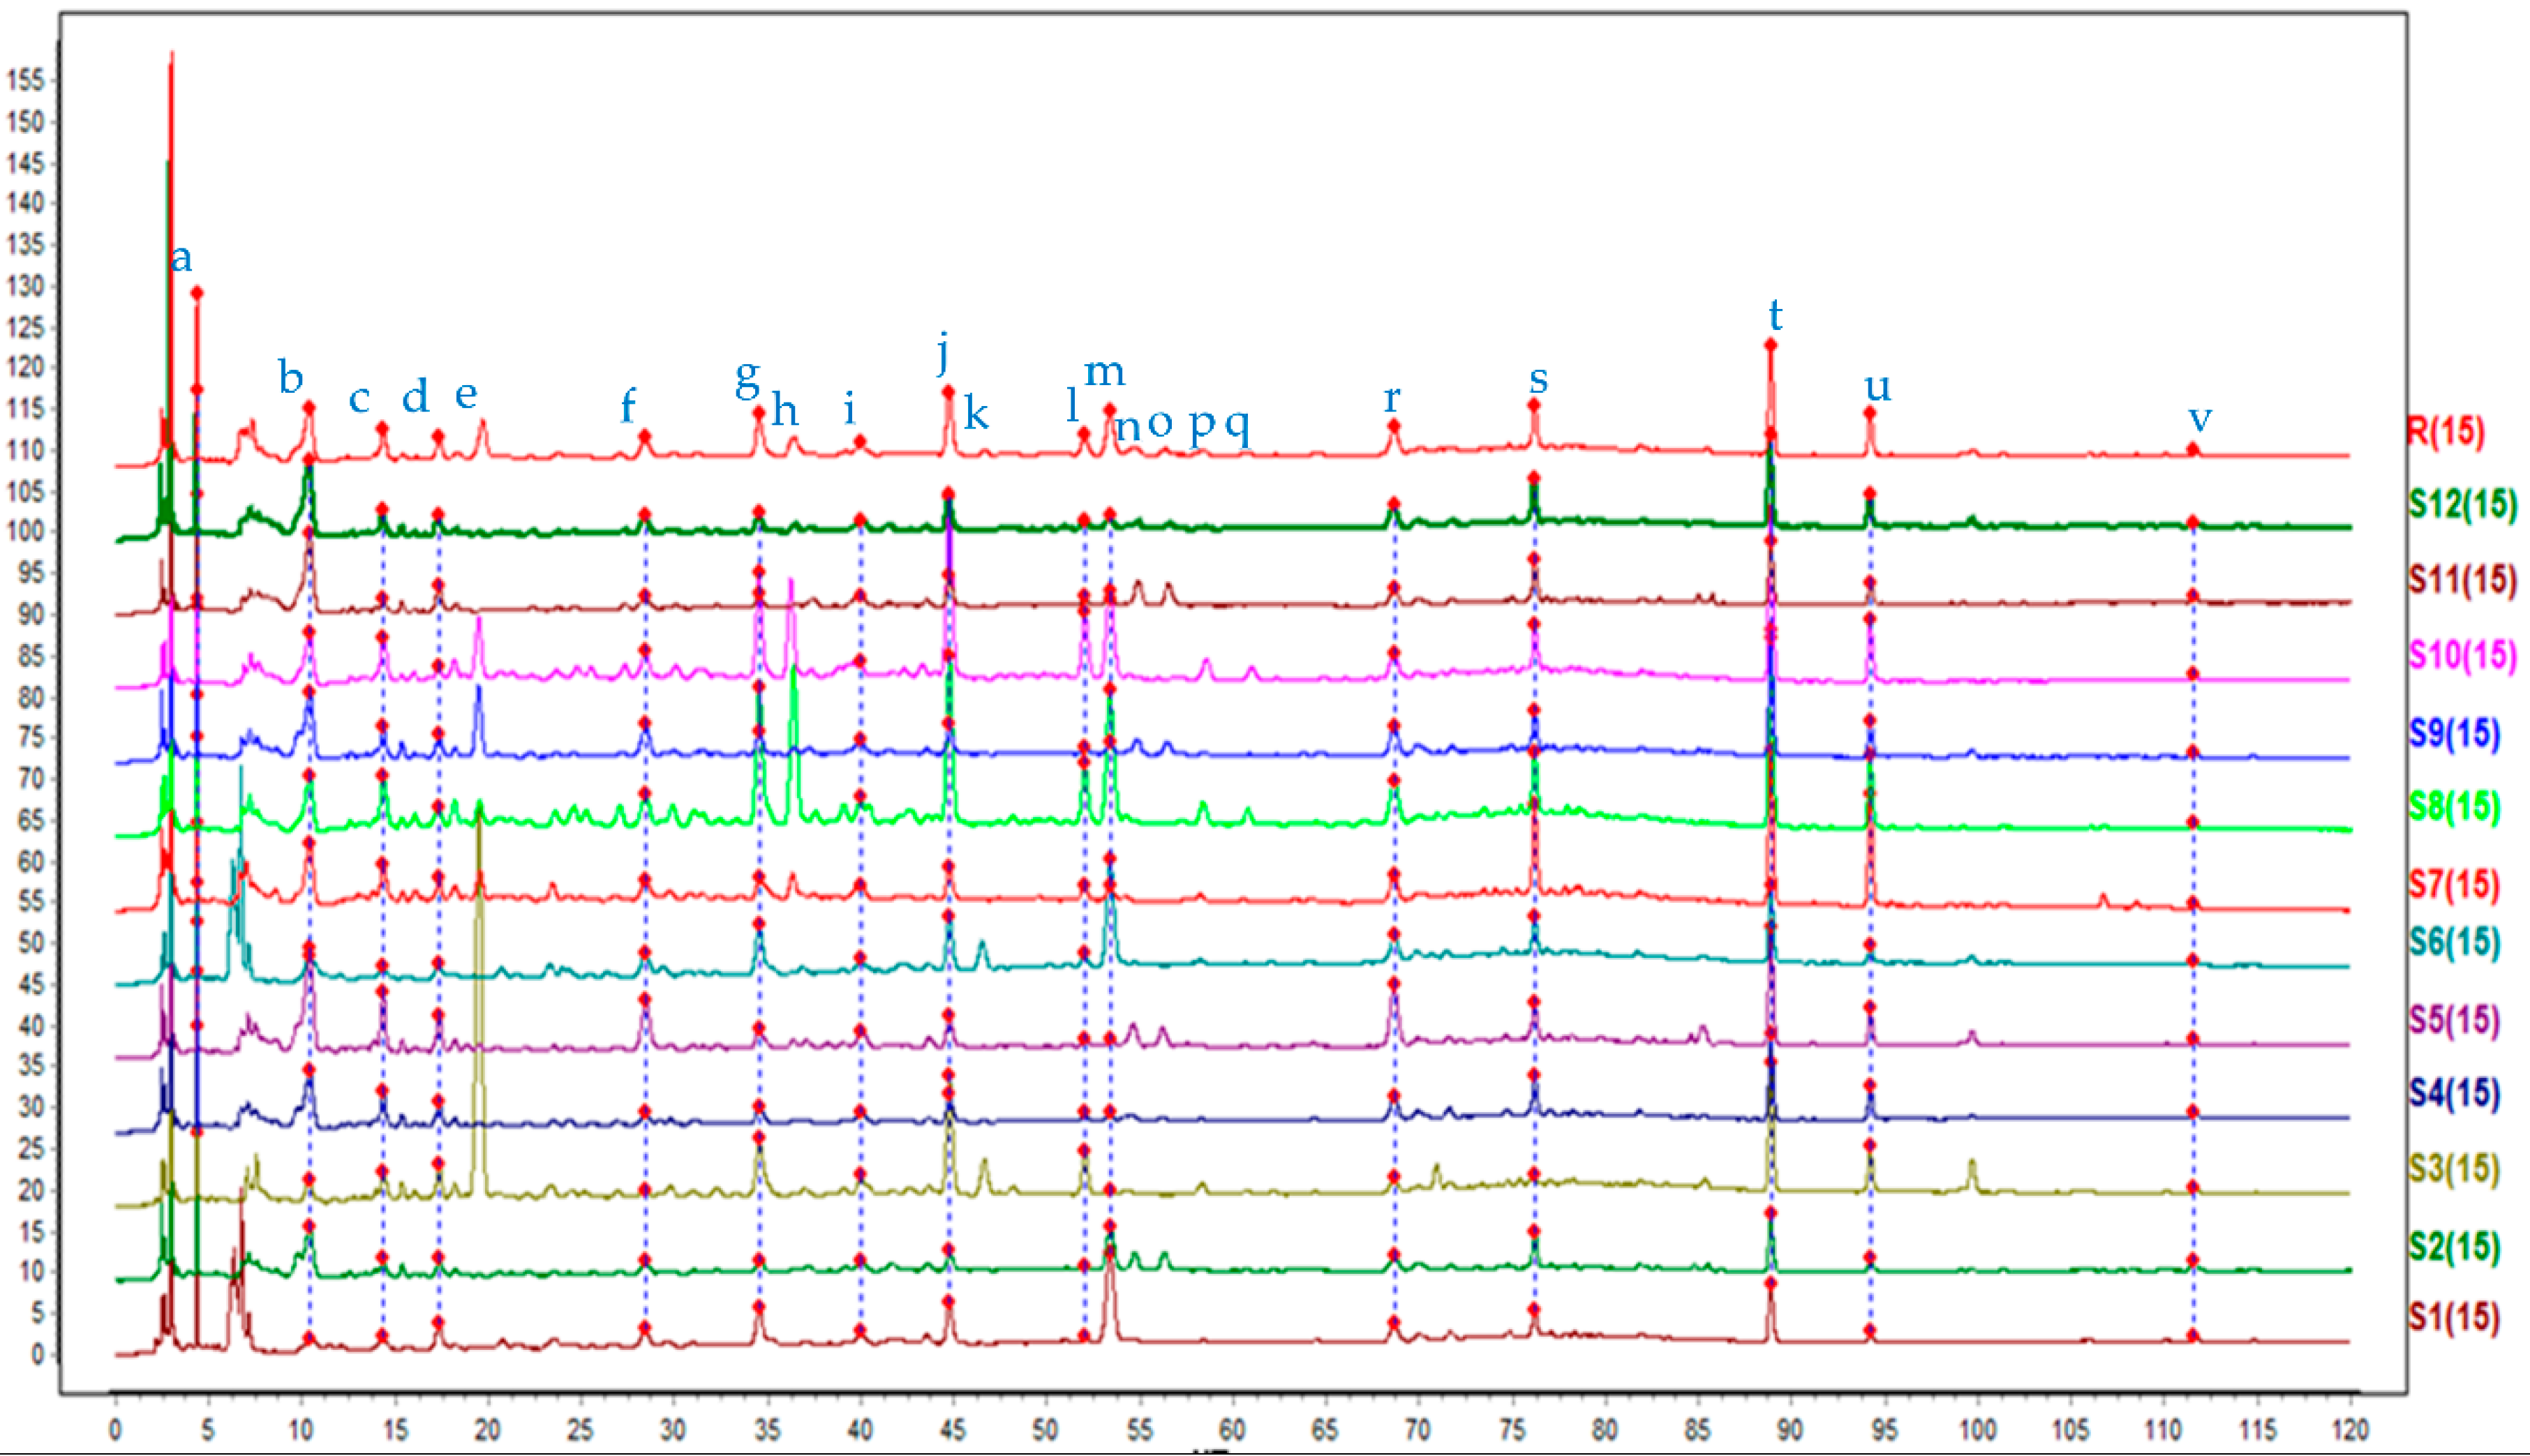Select the S12(15) trace label

tap(2461, 504)
